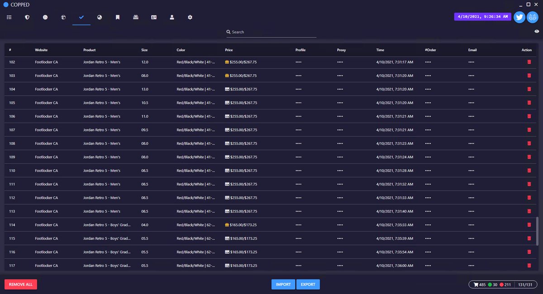This screenshot has width=543, height=294.
Task: Delete row 111 with trash icon
Action: pos(529,184)
